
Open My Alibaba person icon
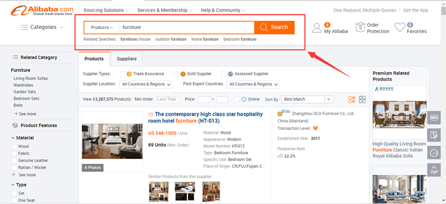317,28
